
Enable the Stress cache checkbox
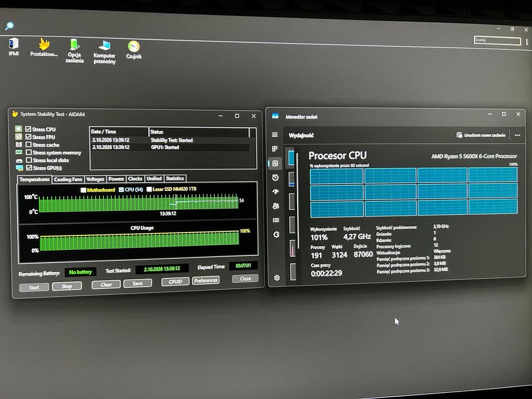[29, 145]
